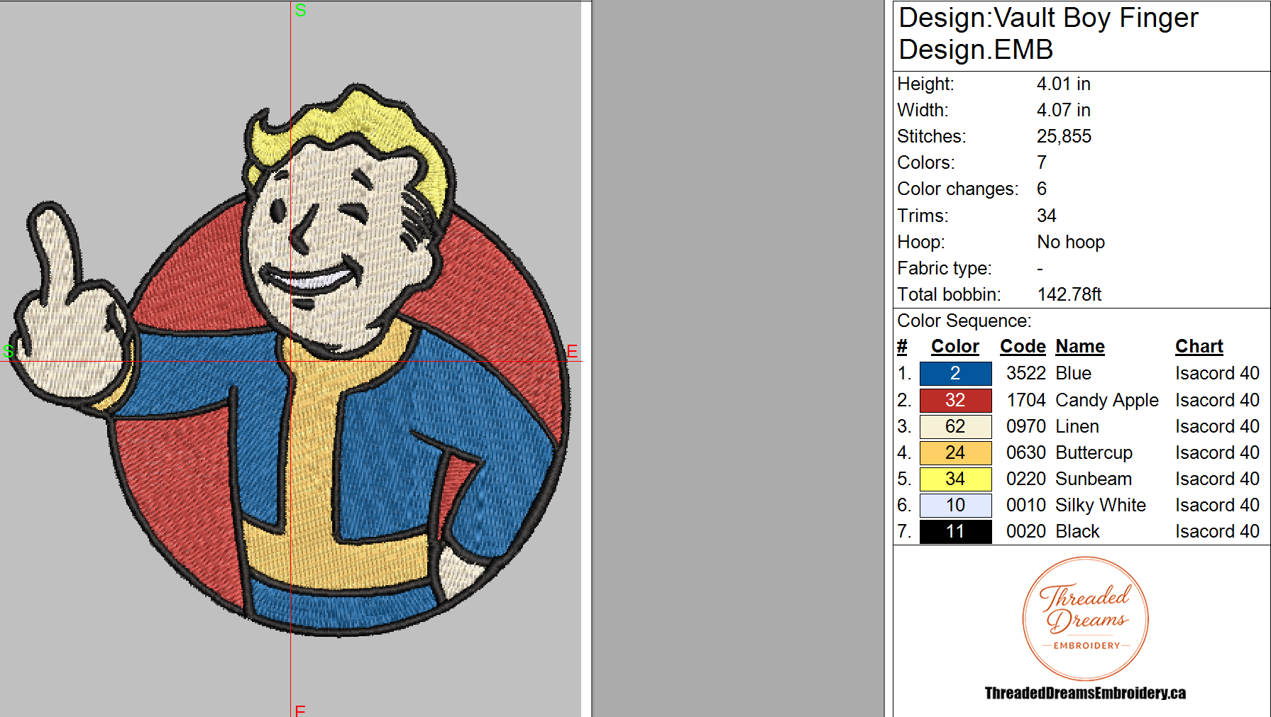The image size is (1271, 717).
Task: Click the green 'S' start marker at top
Action: (300, 10)
